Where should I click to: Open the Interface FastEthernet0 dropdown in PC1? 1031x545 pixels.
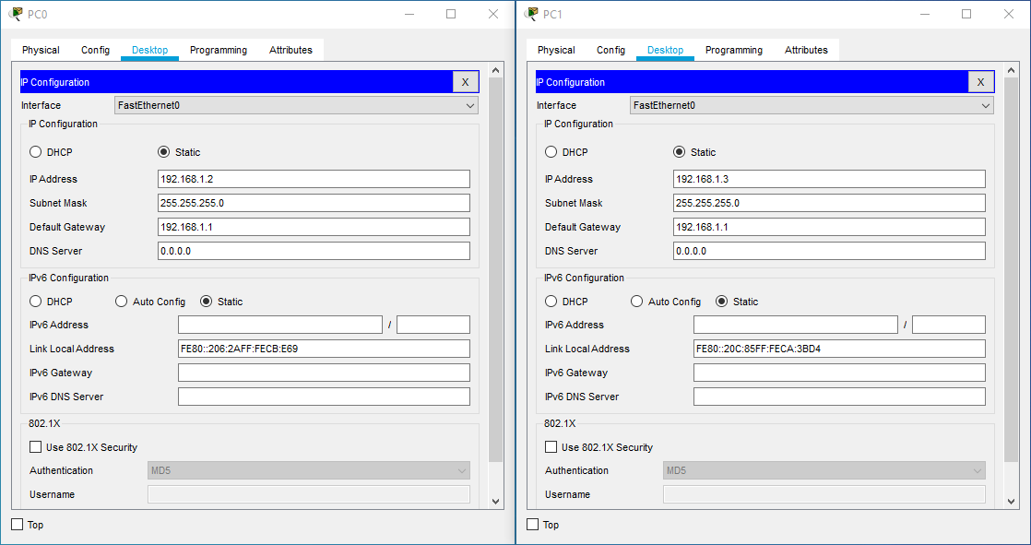tap(812, 105)
